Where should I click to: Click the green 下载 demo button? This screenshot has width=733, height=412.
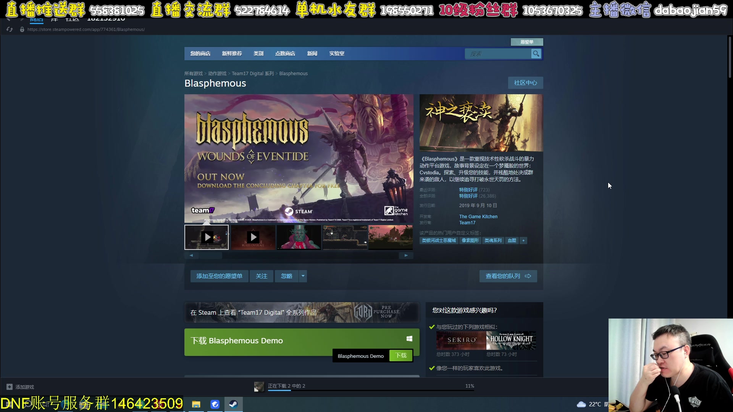pyautogui.click(x=401, y=356)
